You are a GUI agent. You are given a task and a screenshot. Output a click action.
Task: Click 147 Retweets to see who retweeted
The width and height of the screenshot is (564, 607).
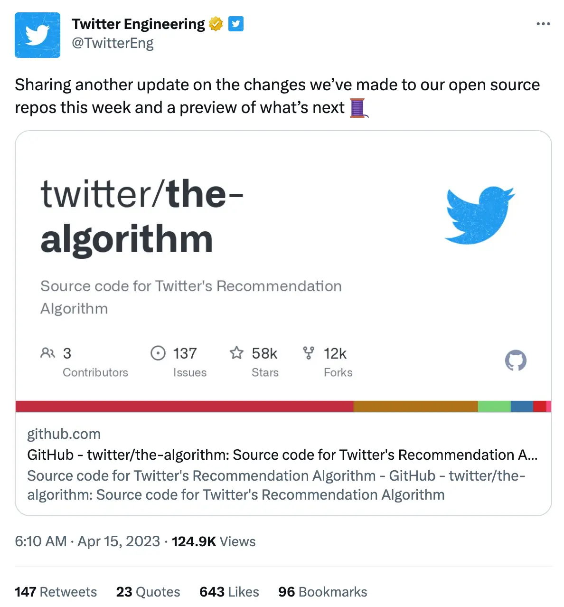point(56,592)
